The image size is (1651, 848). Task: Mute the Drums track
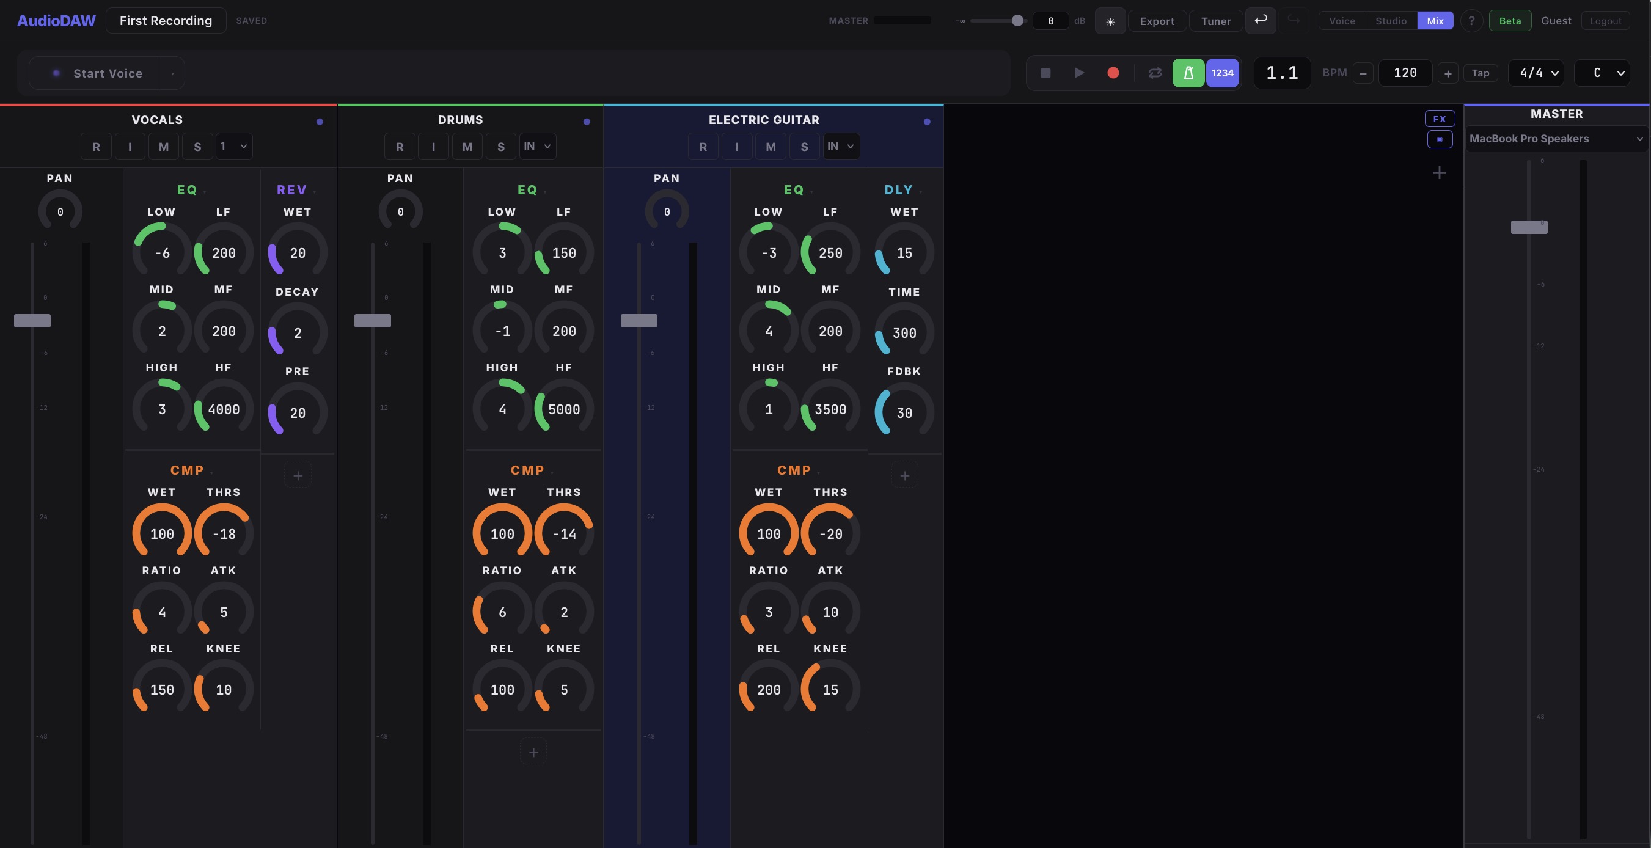tap(467, 147)
